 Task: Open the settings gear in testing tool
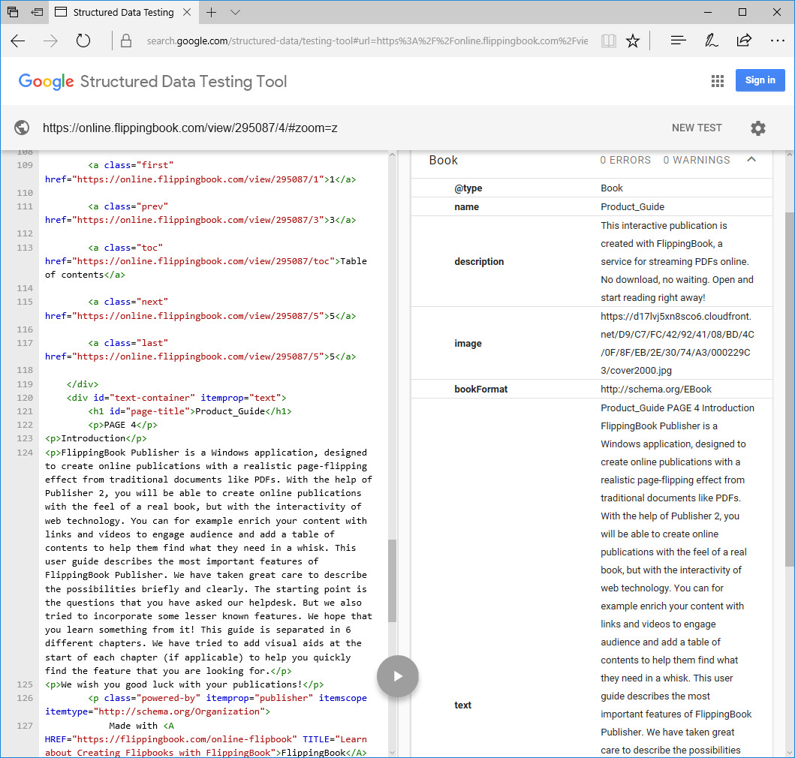[x=758, y=128]
